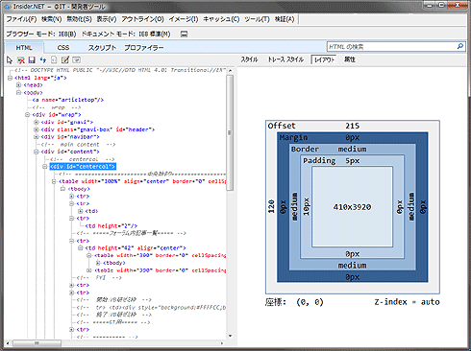Expand the div id="gnavi" node
Image resolution: width=471 pixels, height=351 pixels.
point(37,122)
